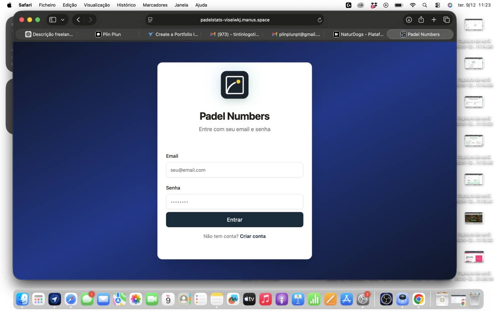Show the tab overview
Image resolution: width=497 pixels, height=311 pixels.
446,19
